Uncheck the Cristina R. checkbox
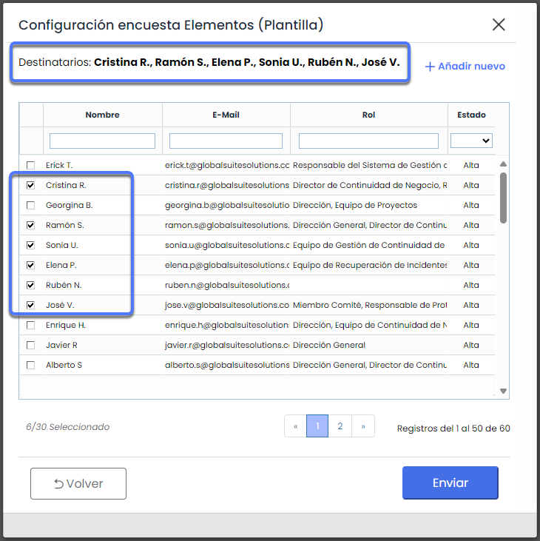This screenshot has height=541, width=540. [30, 185]
